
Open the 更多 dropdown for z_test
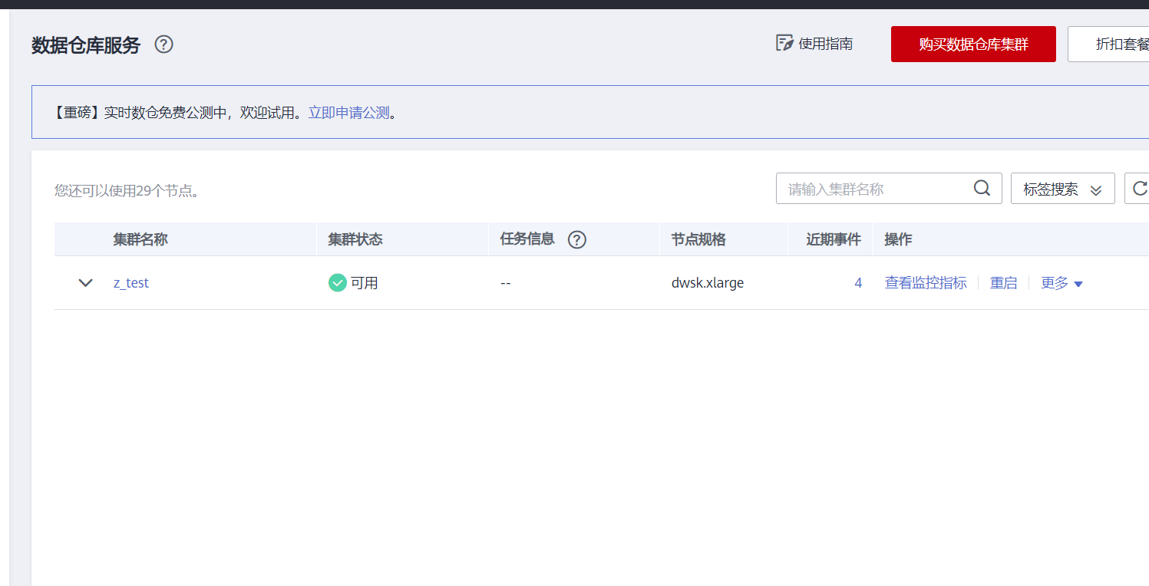pos(1062,283)
